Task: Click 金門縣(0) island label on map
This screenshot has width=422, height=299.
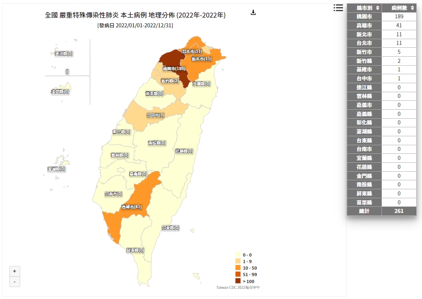Action: pyautogui.click(x=60, y=91)
